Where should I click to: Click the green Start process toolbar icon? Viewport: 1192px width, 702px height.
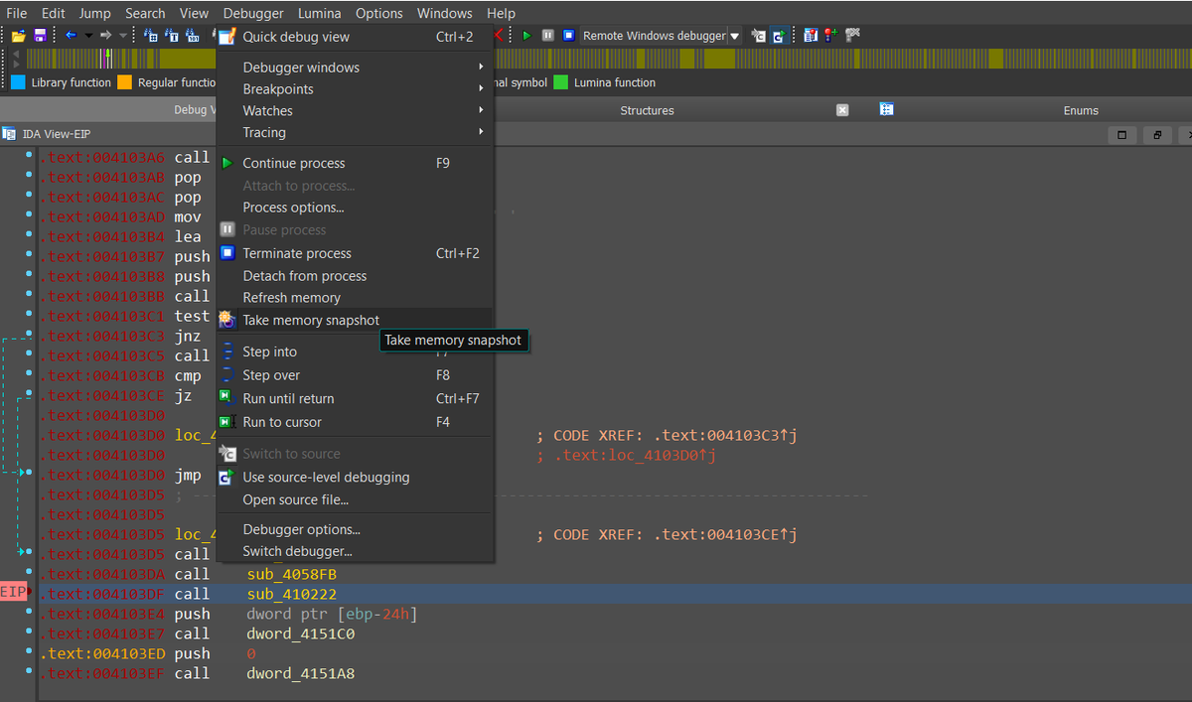(x=527, y=36)
